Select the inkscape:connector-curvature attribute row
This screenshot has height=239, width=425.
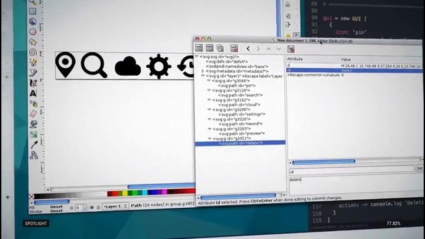click(x=355, y=75)
